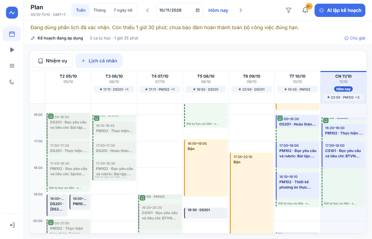Open the 17:25–22:10 Bận event
Screen dimensions: 372x239
pyautogui.click(x=251, y=193)
